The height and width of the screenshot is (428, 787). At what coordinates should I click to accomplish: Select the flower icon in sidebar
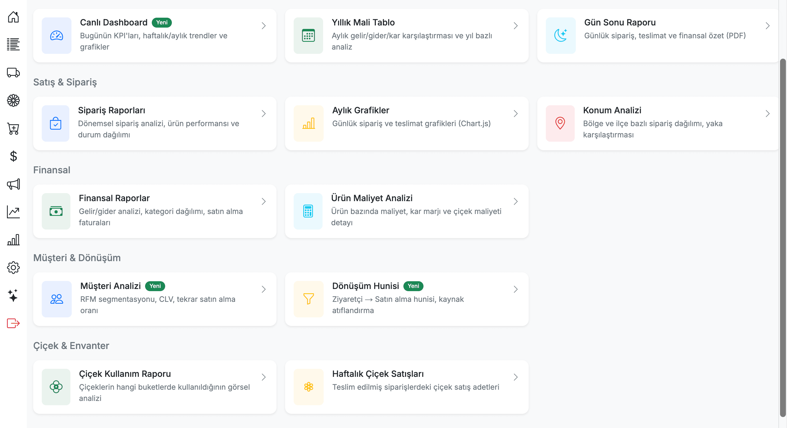coord(13,100)
